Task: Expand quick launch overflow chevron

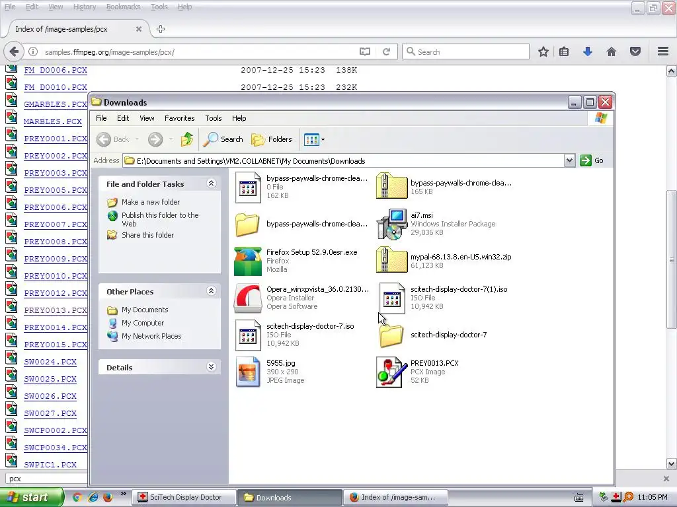Action: point(123,493)
